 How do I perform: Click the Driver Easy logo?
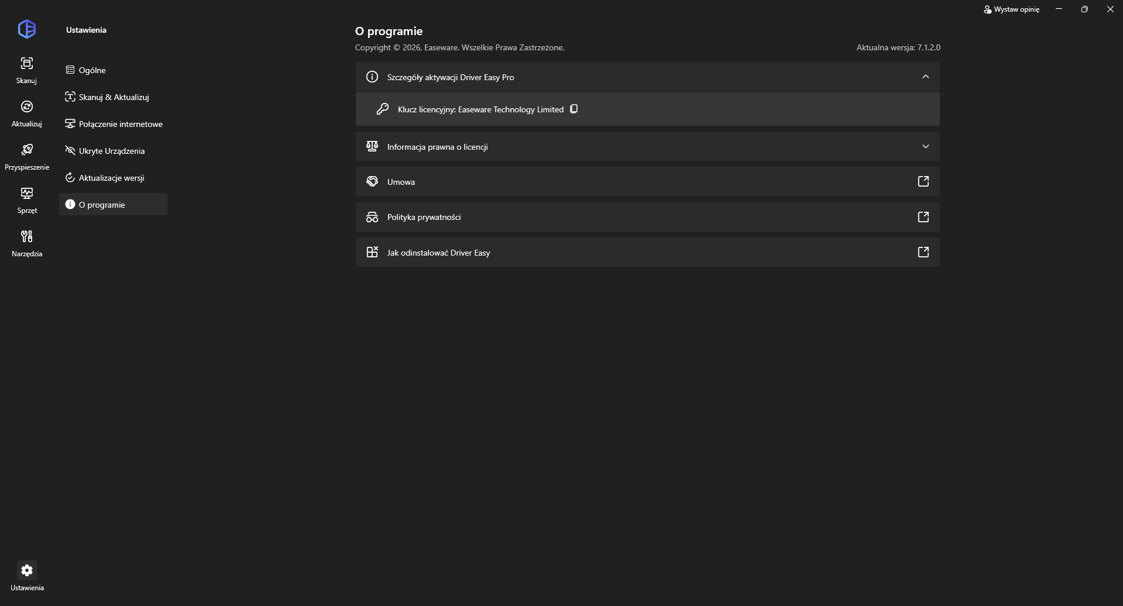(27, 29)
